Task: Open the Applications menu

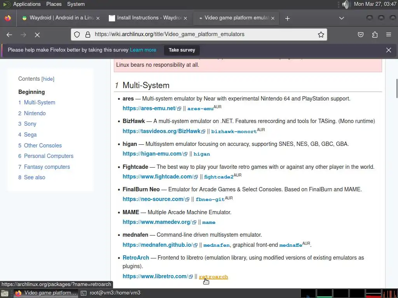Action: (27, 4)
